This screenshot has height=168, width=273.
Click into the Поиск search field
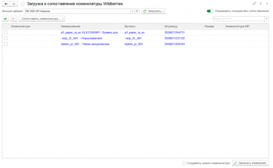coord(238,19)
